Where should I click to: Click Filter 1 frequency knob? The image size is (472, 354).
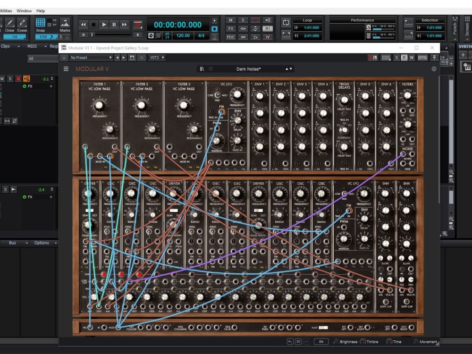coord(99,105)
